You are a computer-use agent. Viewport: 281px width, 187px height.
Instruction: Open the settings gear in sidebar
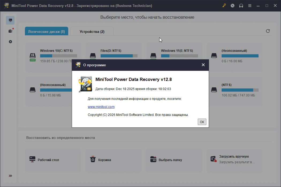[x=10, y=42]
